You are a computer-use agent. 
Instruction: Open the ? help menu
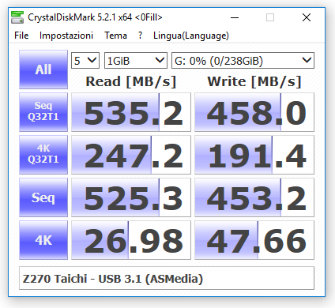[x=140, y=36]
